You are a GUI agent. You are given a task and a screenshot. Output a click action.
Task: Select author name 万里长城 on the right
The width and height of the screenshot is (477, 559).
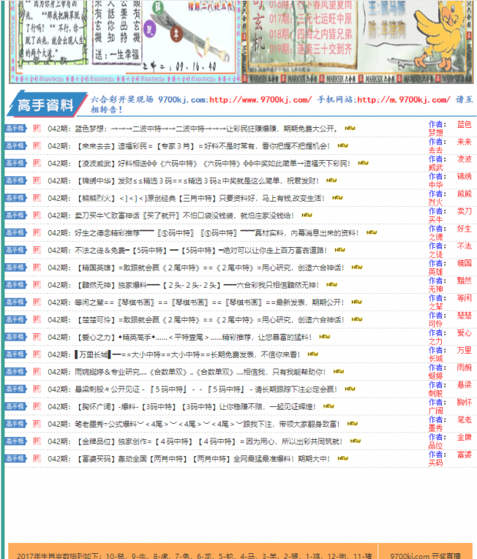click(450, 354)
